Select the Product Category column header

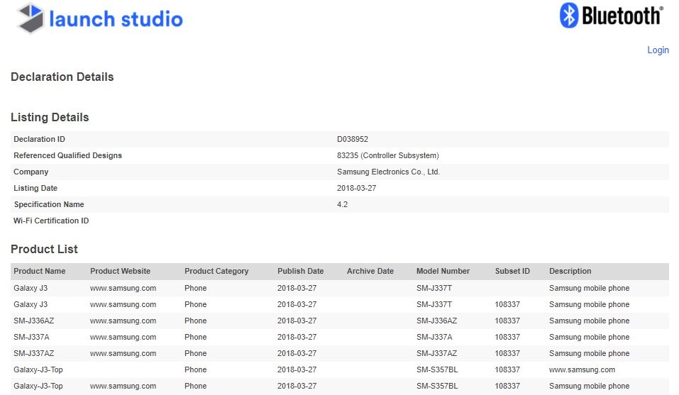coord(216,271)
